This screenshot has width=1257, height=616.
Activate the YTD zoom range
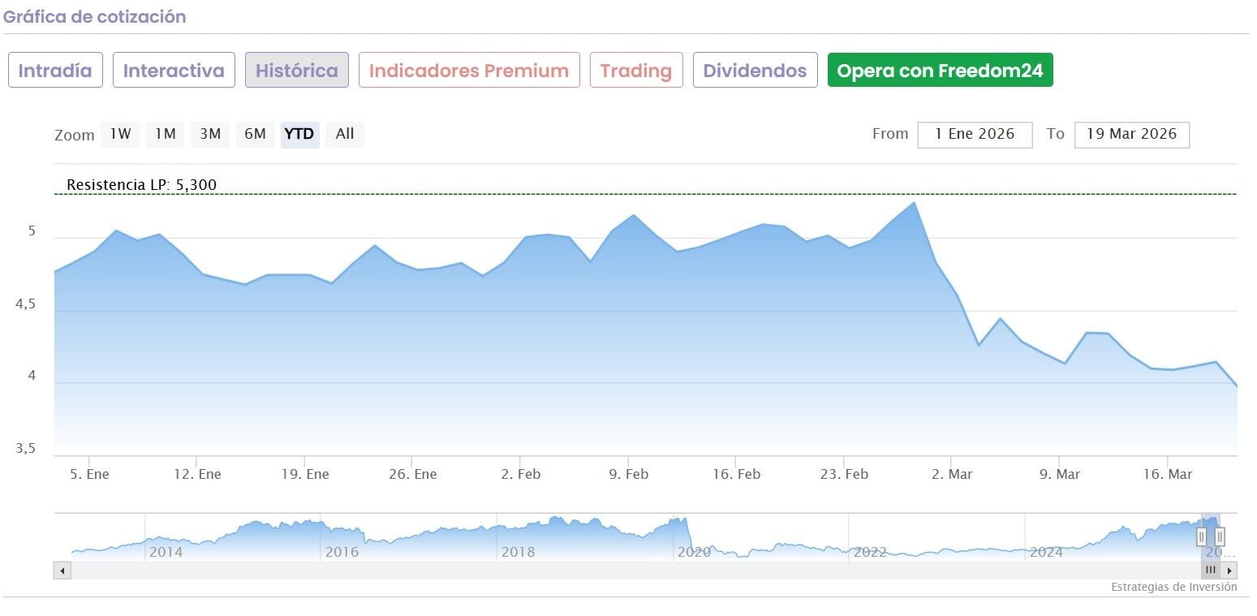click(x=299, y=135)
